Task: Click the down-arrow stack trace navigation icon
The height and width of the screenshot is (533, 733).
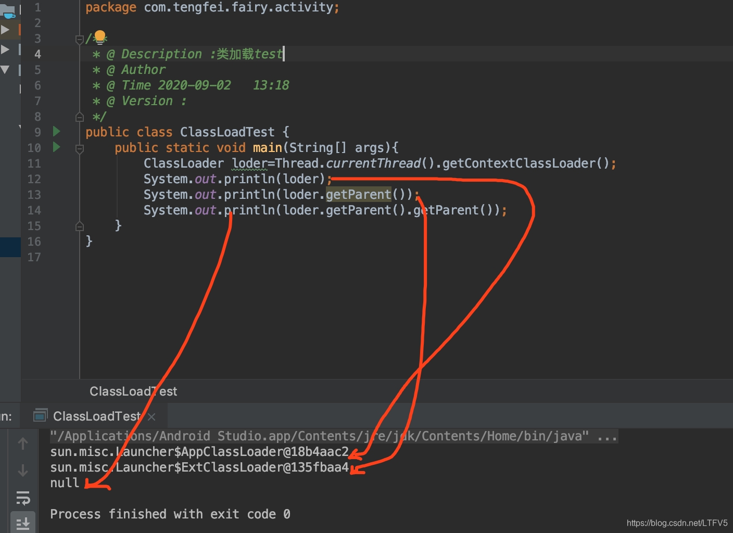Action: pos(23,471)
